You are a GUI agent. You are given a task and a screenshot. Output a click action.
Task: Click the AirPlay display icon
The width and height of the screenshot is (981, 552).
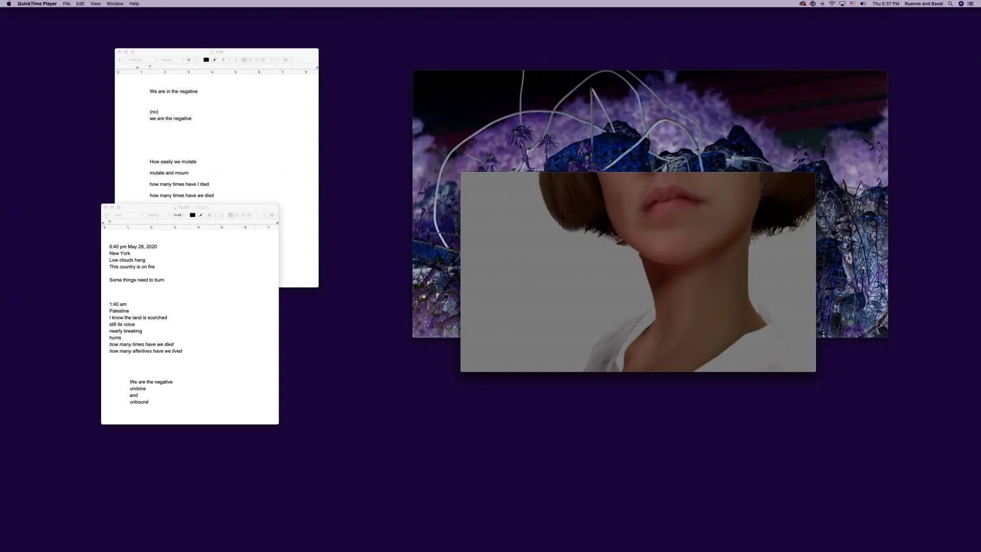842,3
